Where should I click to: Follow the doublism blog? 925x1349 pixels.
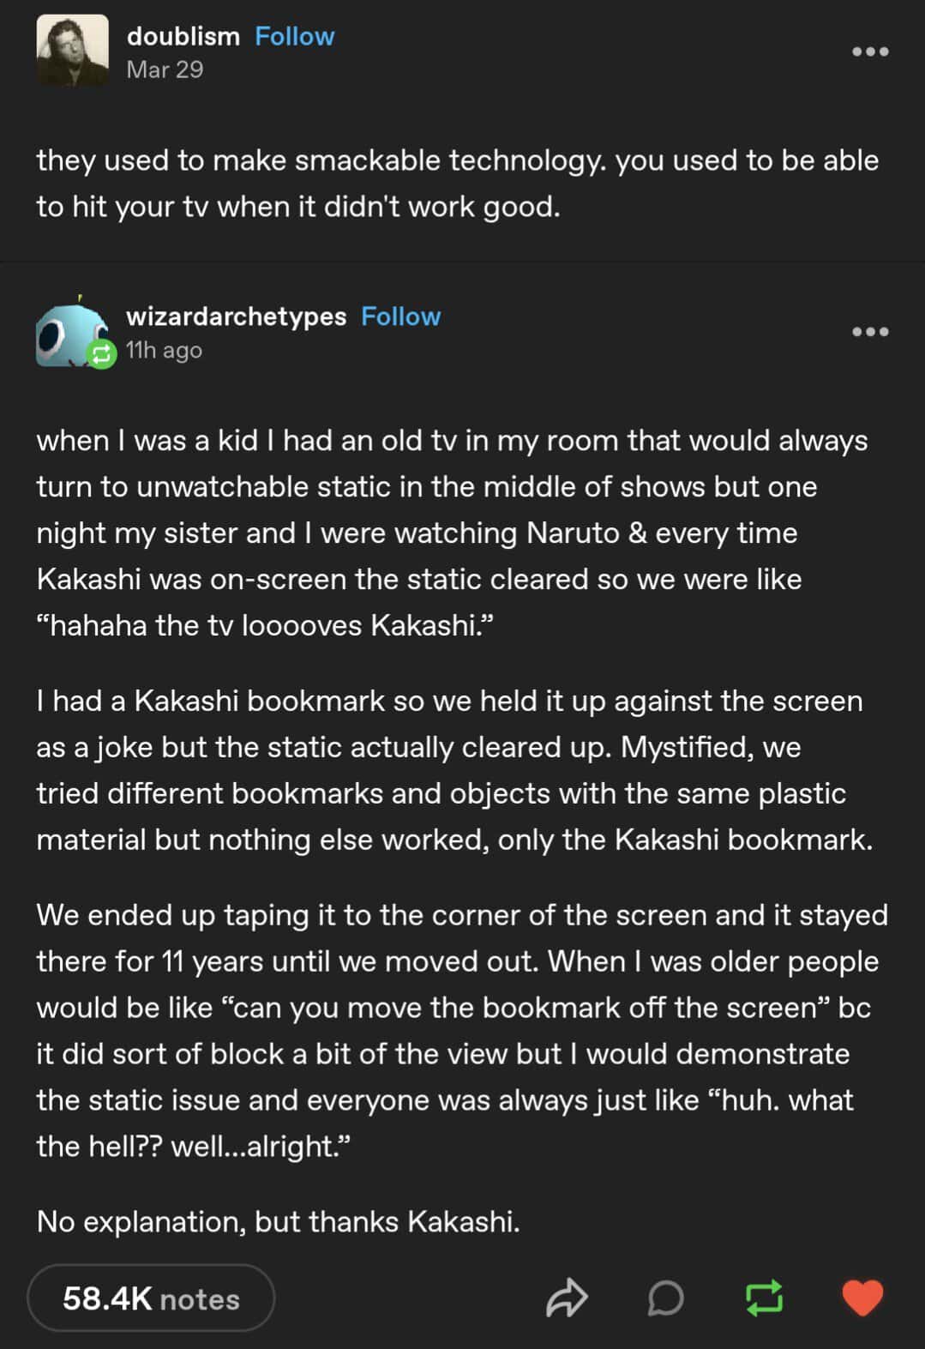294,36
